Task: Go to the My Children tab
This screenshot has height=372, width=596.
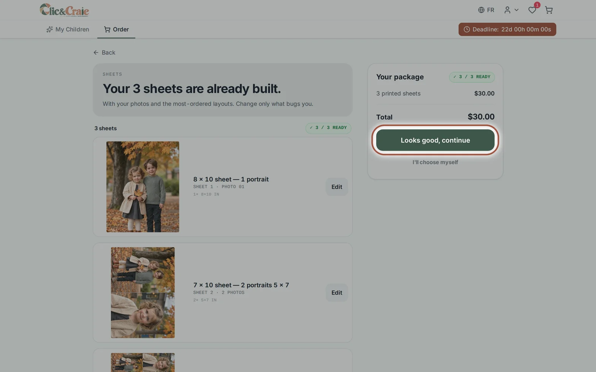Action: pos(68,29)
